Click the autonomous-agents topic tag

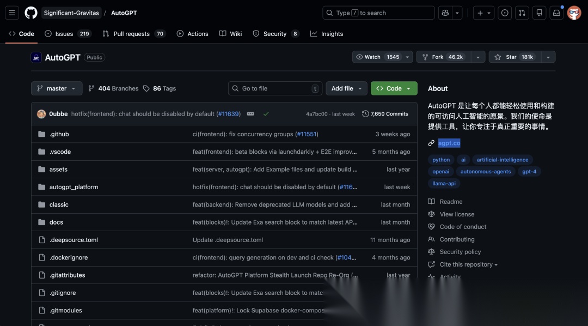coord(486,171)
